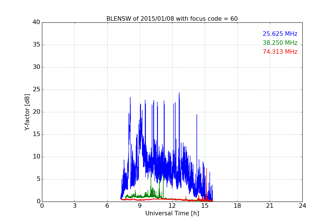Click x-axis tick label '21'

tap(270, 206)
